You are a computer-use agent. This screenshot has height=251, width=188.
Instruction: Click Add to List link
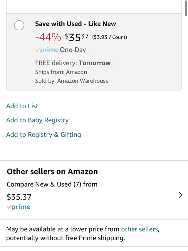click(x=22, y=106)
